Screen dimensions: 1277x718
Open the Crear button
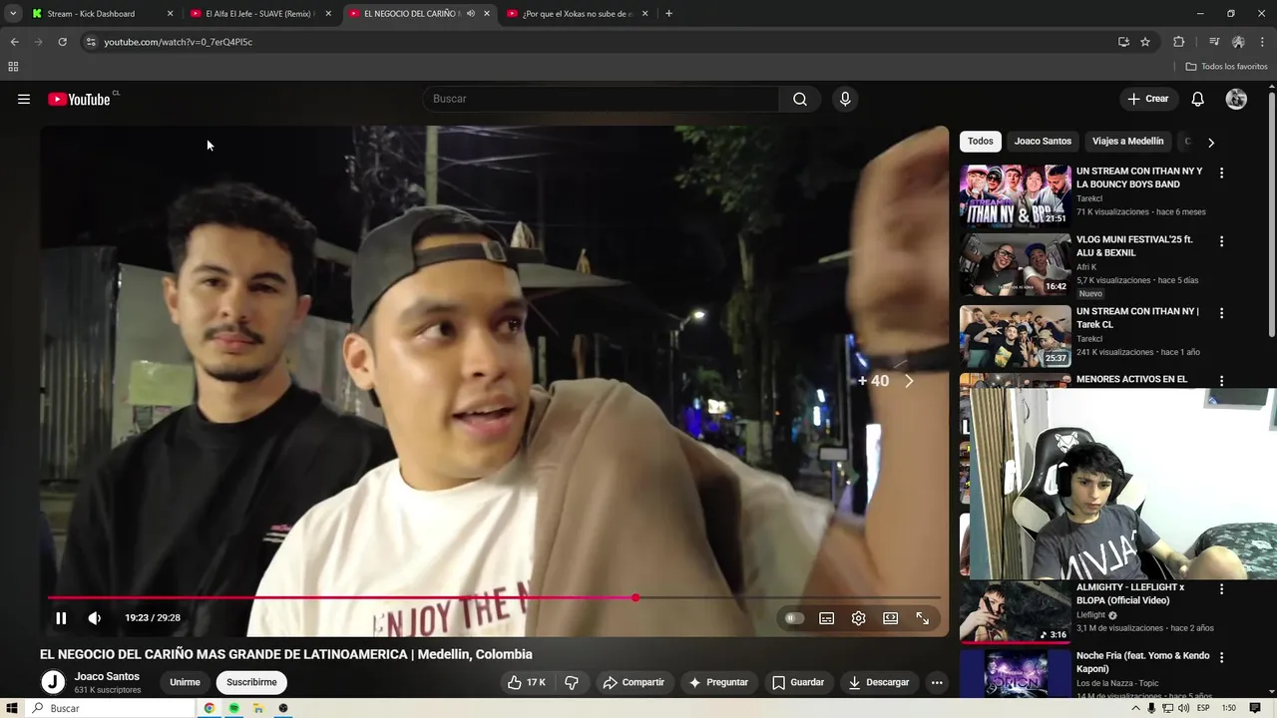point(1147,99)
